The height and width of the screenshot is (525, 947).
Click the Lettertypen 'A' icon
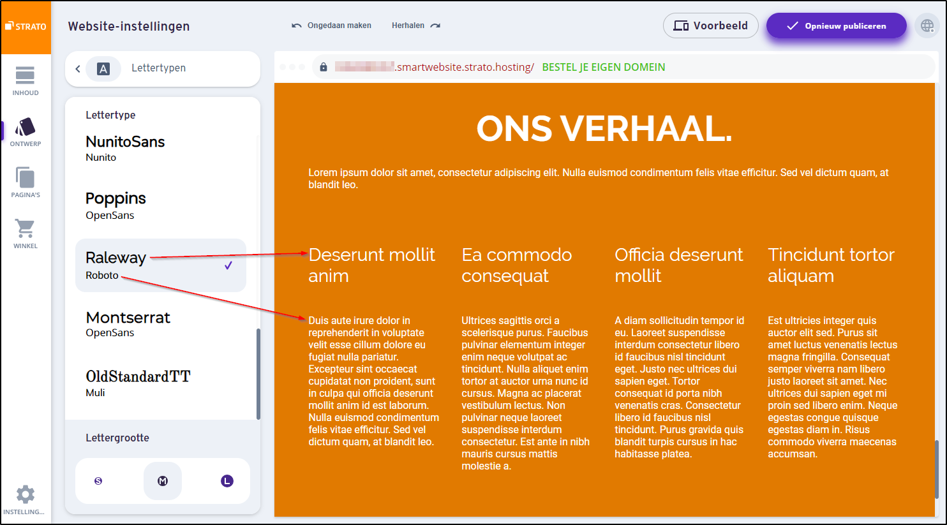tap(103, 68)
